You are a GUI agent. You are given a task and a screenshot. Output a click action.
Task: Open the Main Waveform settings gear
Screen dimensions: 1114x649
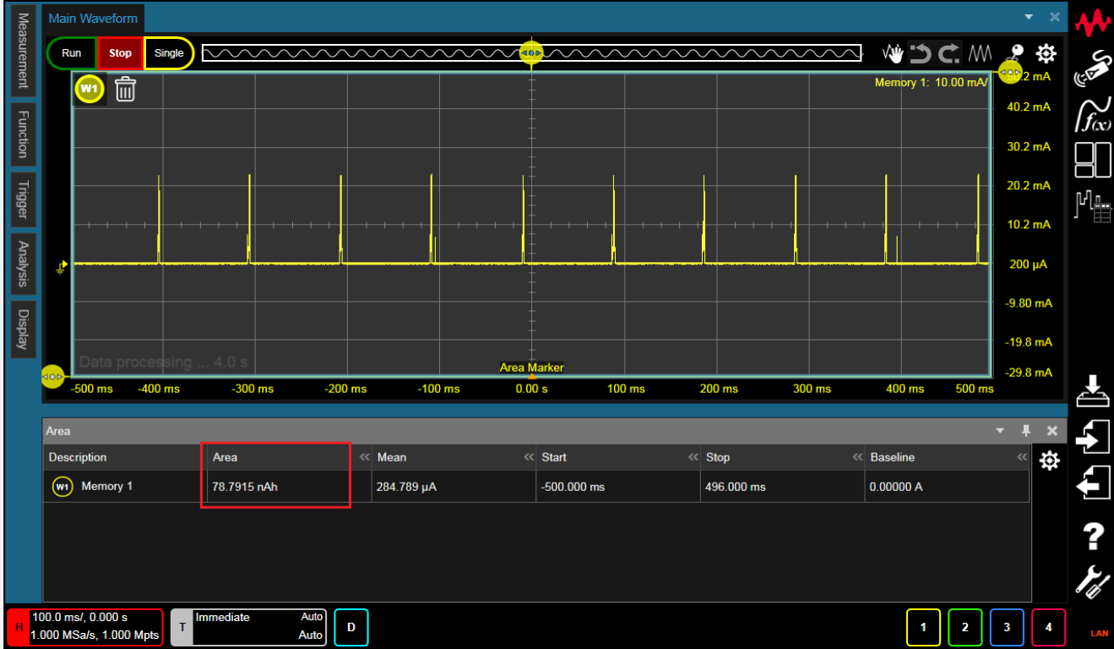click(1046, 54)
